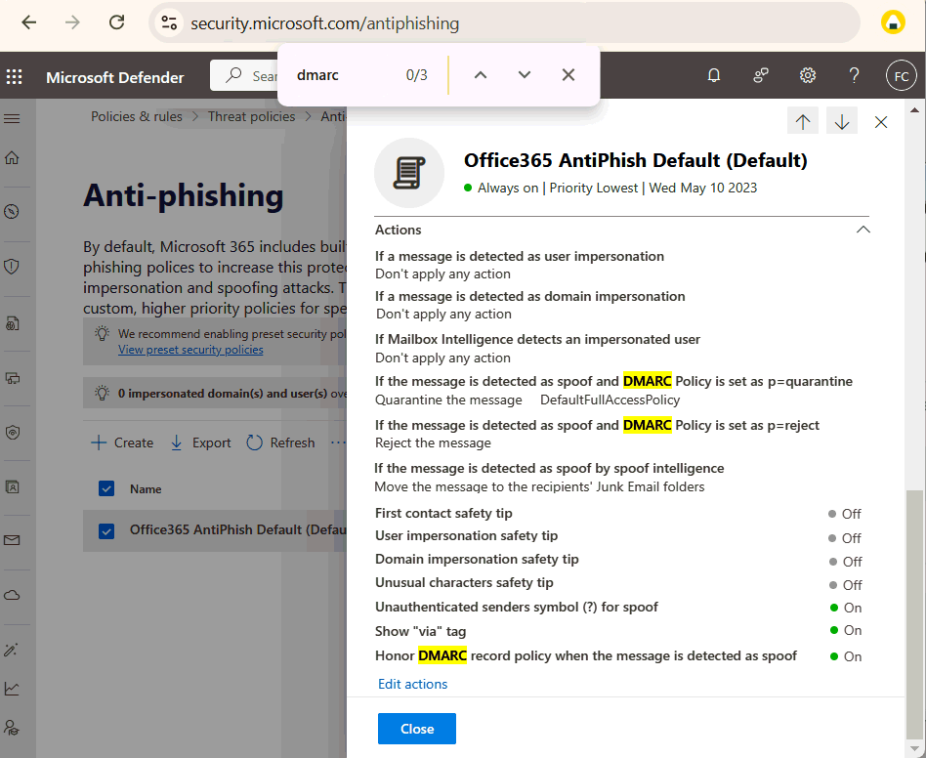Open the cloud apps sidebar icon
This screenshot has width=926, height=758.
(12, 595)
